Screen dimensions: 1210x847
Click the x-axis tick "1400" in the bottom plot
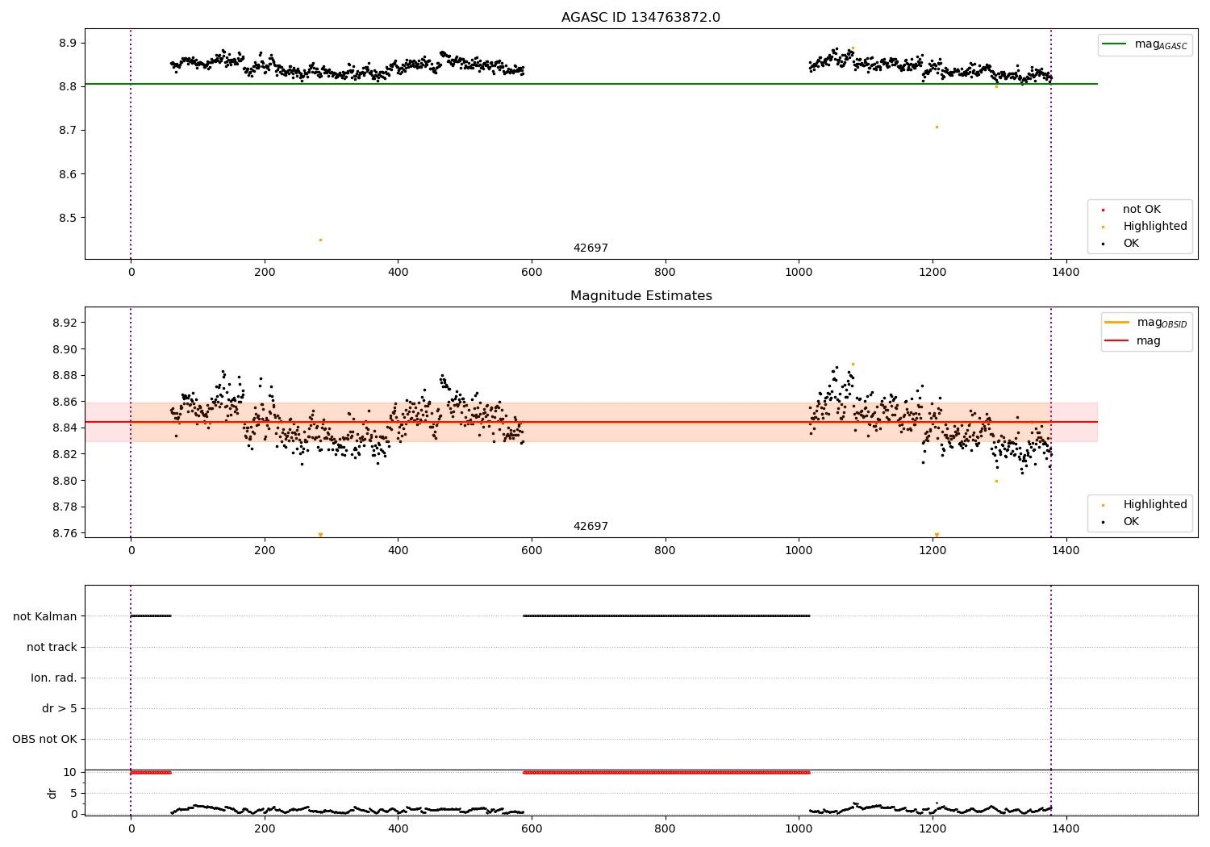point(1066,828)
